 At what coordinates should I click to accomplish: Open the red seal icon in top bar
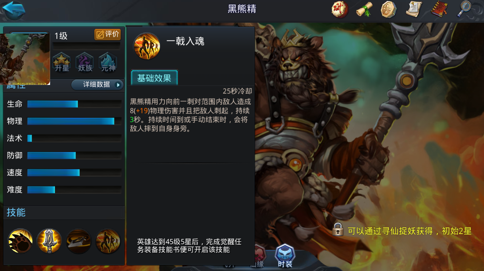coord(339,10)
